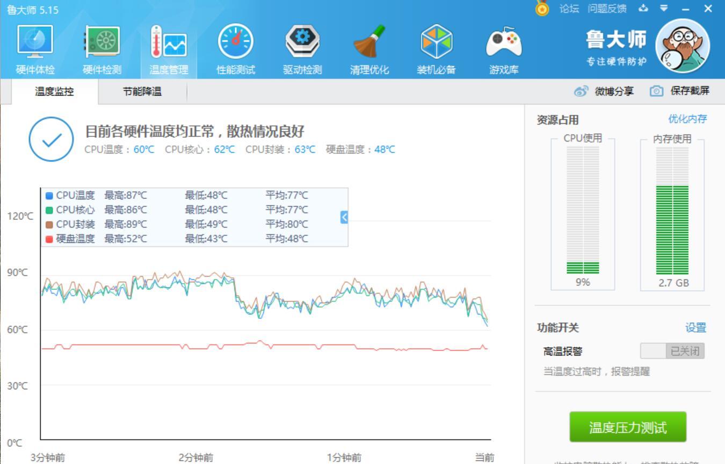The height and width of the screenshot is (464, 725).
Task: Select 温度管理 temperature management
Action: click(169, 51)
